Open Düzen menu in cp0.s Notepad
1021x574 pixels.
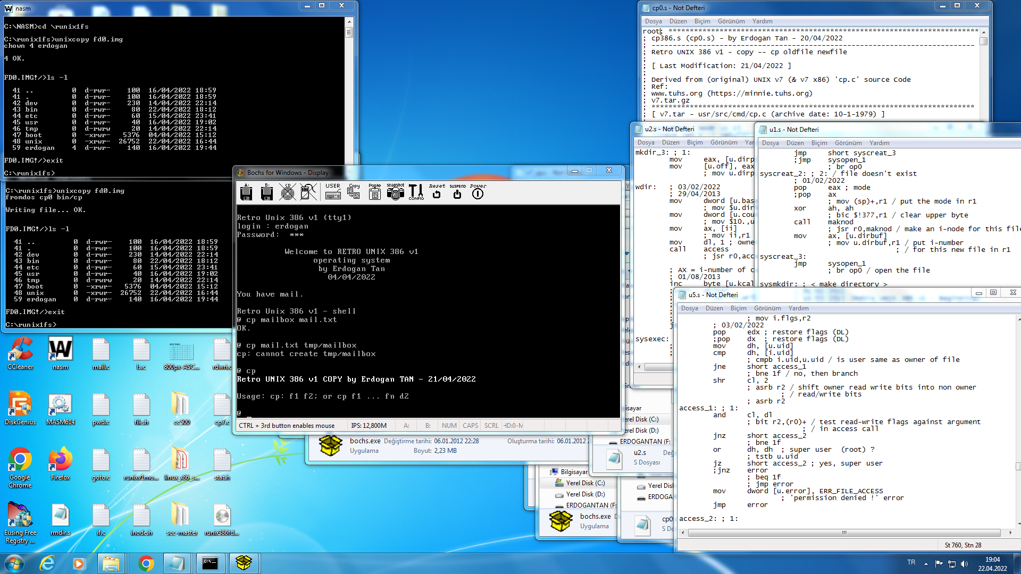coord(678,21)
